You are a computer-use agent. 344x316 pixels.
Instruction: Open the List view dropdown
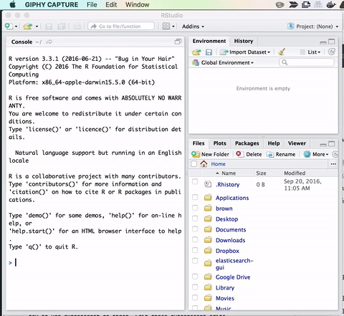coord(310,52)
